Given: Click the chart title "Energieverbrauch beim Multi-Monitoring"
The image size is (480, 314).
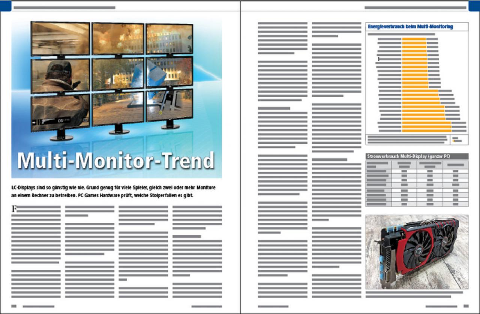Looking at the screenshot, I should tap(410, 27).
